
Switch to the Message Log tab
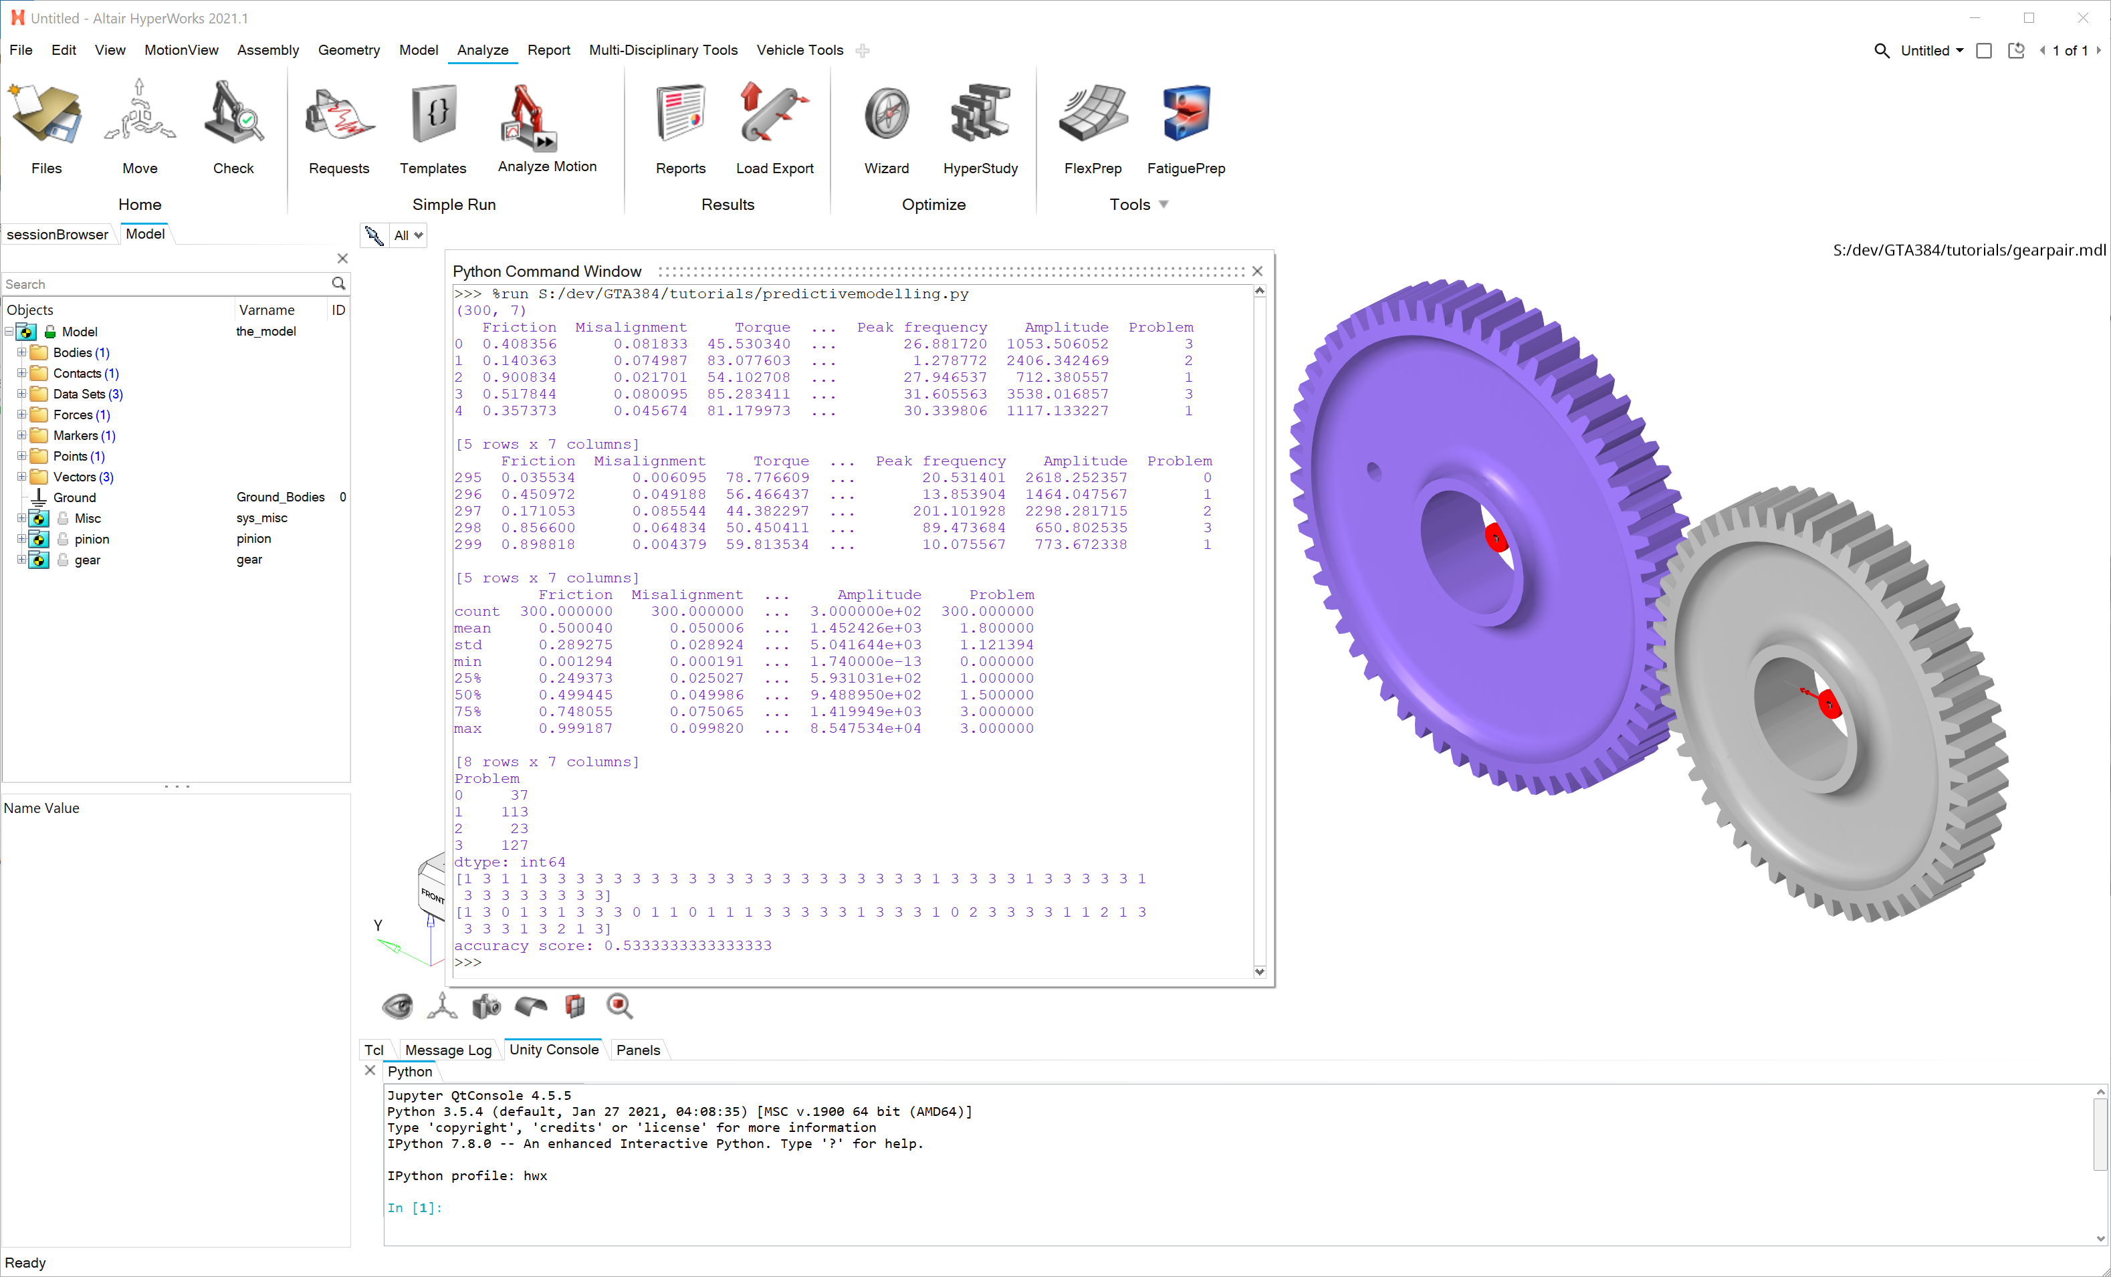pyautogui.click(x=447, y=1050)
